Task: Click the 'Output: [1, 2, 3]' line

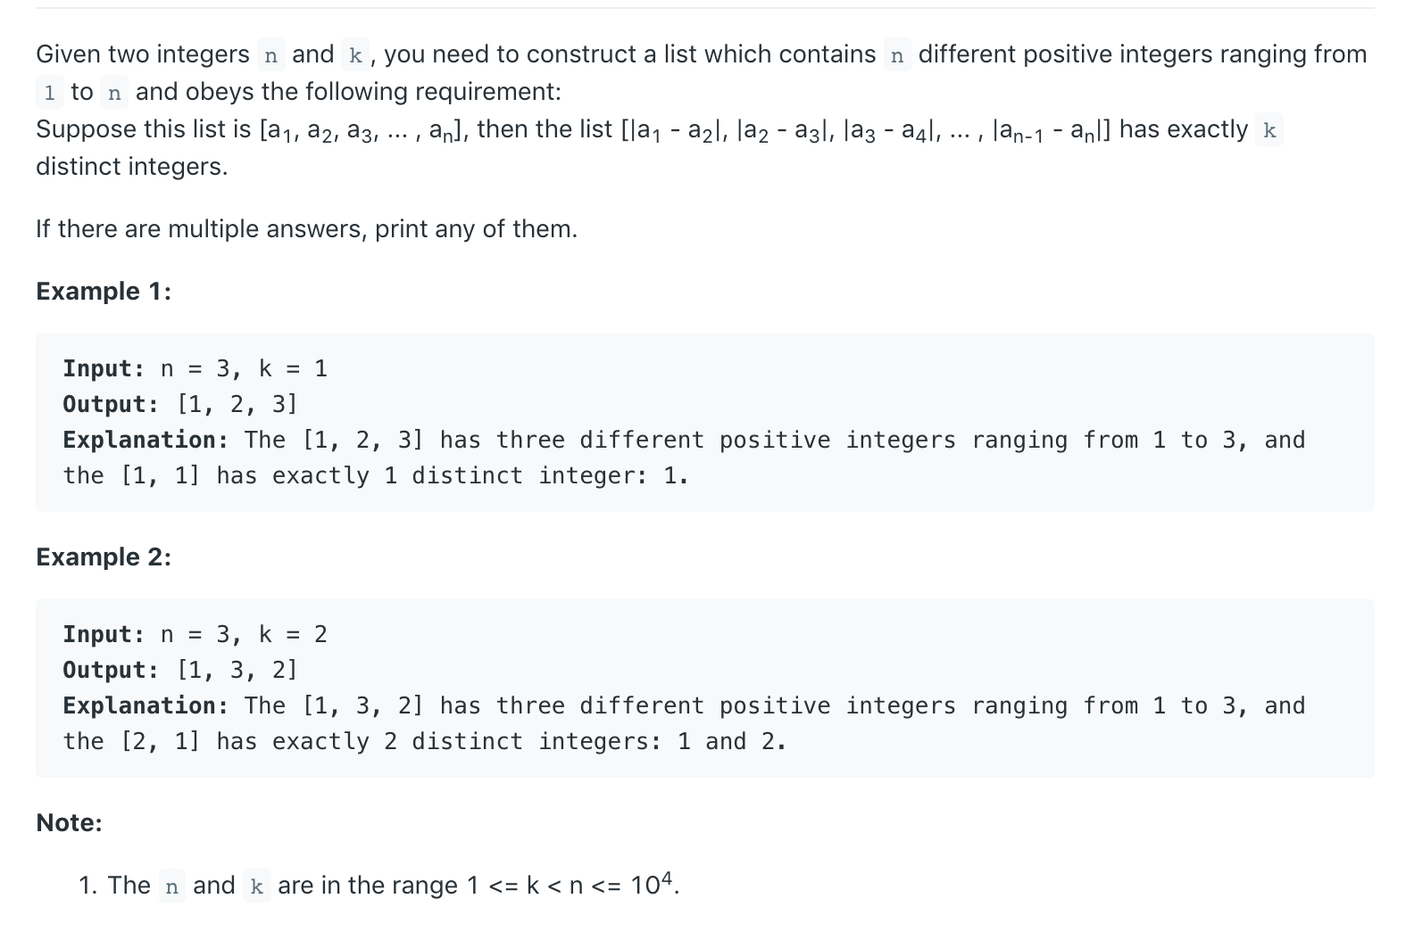Action: pos(179,404)
